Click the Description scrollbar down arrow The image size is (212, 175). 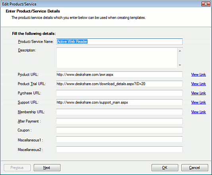pos(180,65)
